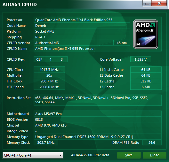Click the 'DRAM:FSB Ratio' label
The height and width of the screenshot is (162, 169).
pyautogui.click(x=126, y=143)
